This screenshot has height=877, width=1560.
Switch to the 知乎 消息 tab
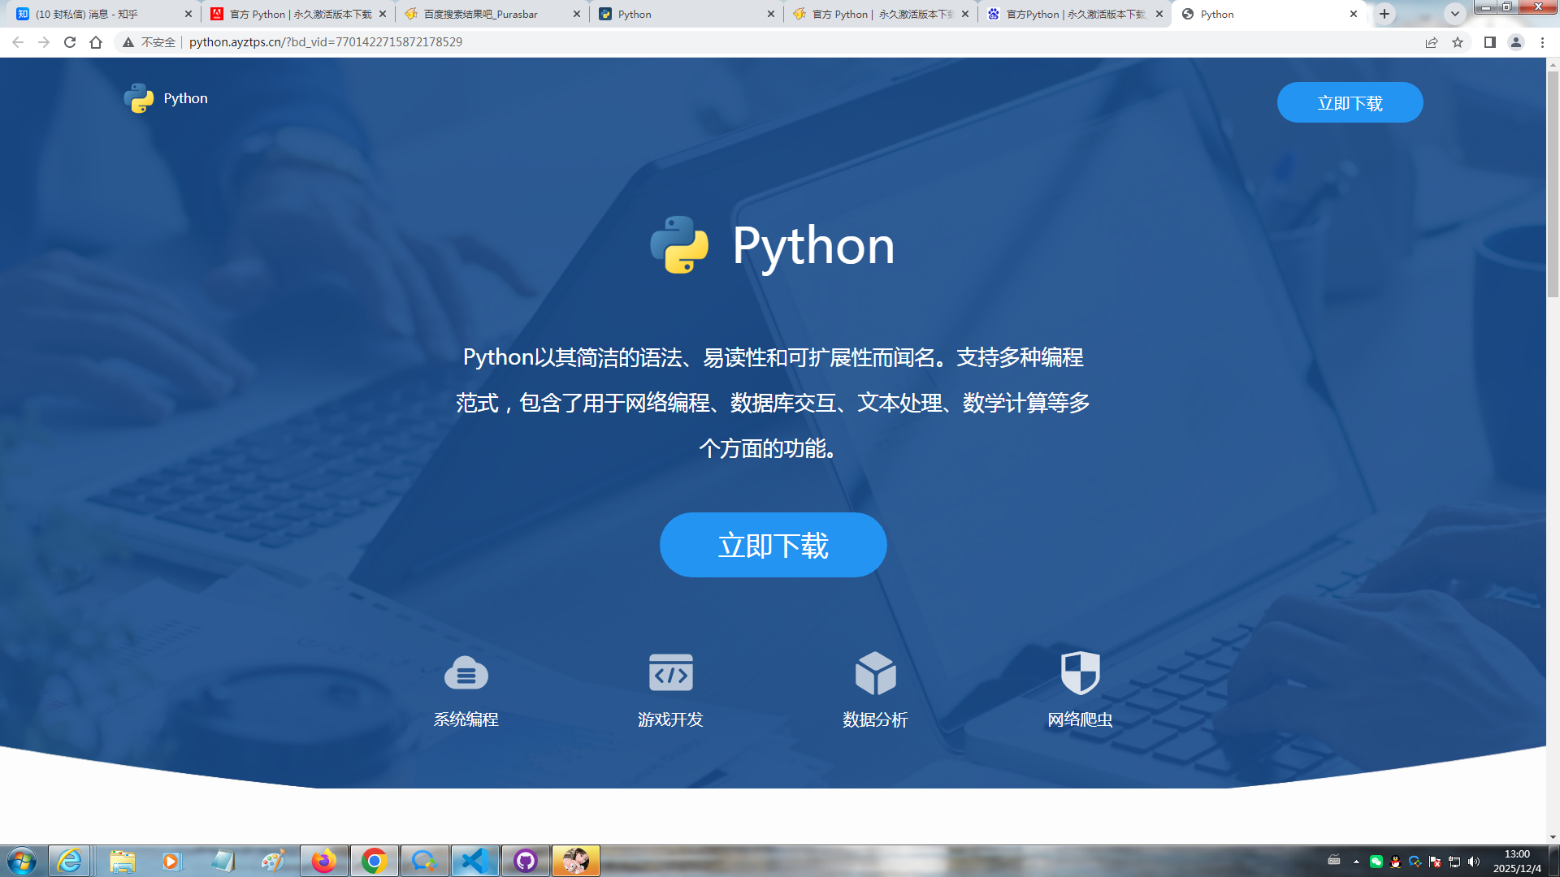[87, 14]
